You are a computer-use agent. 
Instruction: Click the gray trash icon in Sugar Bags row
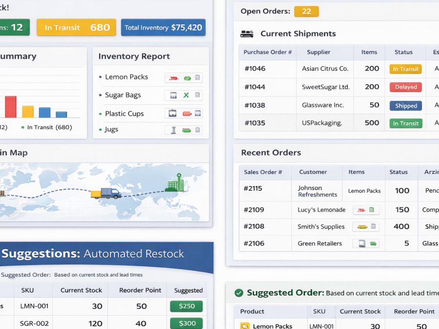pos(198,95)
